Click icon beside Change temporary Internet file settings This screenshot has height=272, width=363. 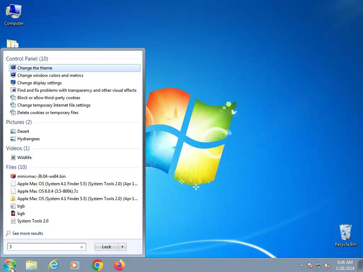tap(13, 105)
